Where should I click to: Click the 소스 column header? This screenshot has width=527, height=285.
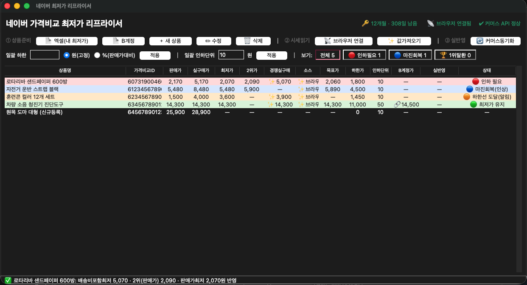tap(308, 70)
